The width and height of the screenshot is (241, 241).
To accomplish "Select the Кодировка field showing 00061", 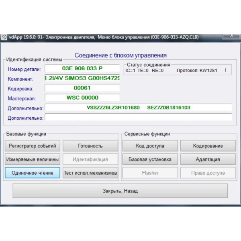I will [x=82, y=88].
